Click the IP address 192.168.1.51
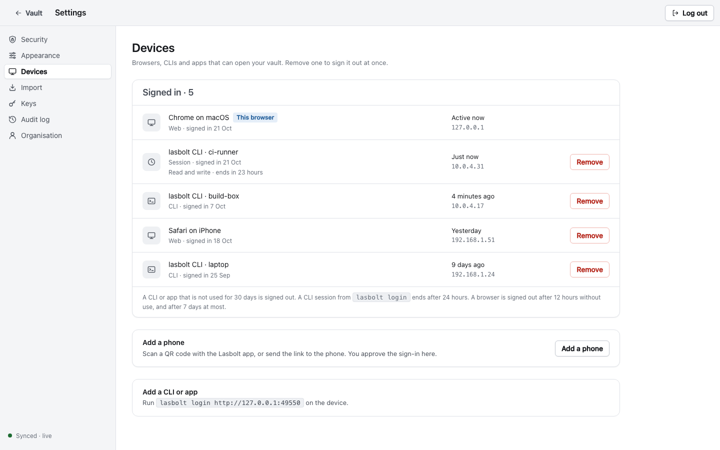Viewport: 720px width, 450px height. [x=473, y=240]
